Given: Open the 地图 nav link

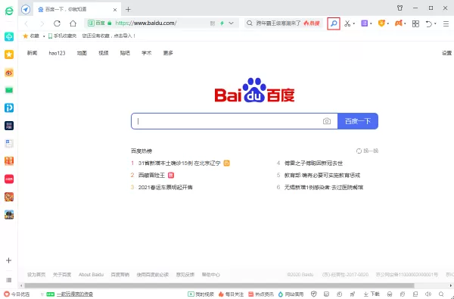Looking at the screenshot, I should (x=82, y=53).
